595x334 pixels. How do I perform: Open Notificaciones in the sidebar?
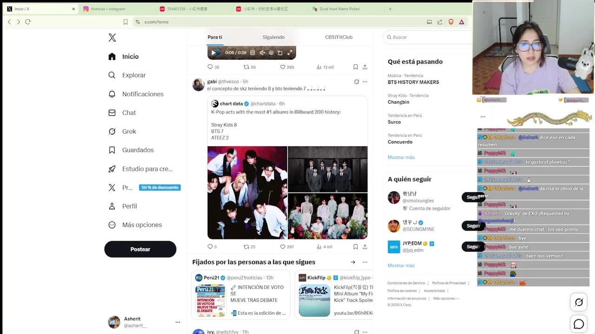[136, 94]
